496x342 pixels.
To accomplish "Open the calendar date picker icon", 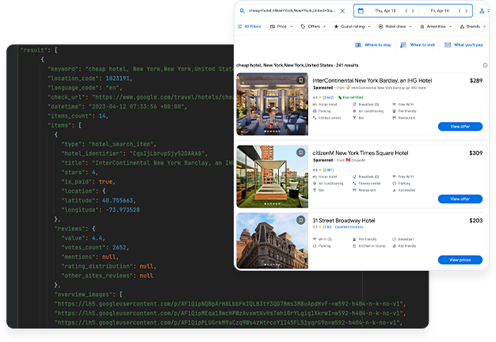I will pos(361,11).
